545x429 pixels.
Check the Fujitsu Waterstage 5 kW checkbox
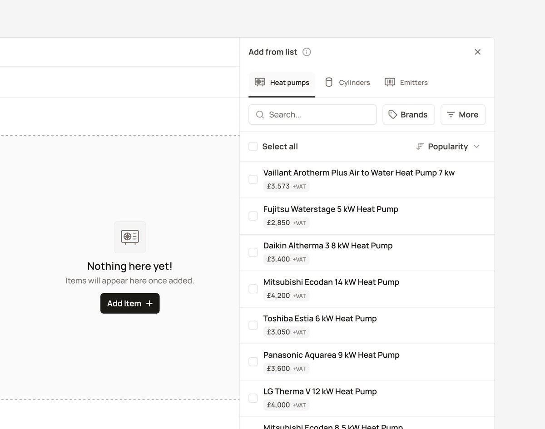click(253, 216)
